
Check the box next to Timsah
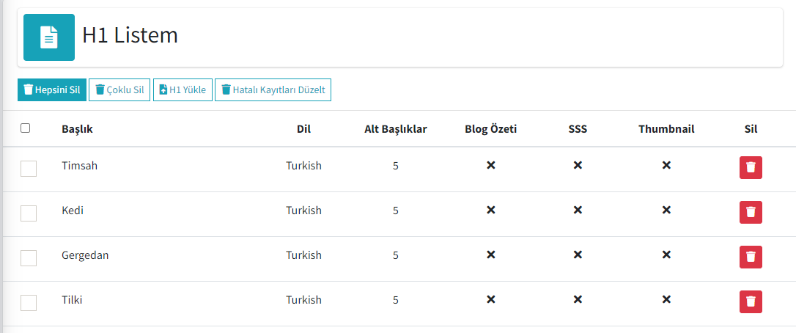point(29,168)
